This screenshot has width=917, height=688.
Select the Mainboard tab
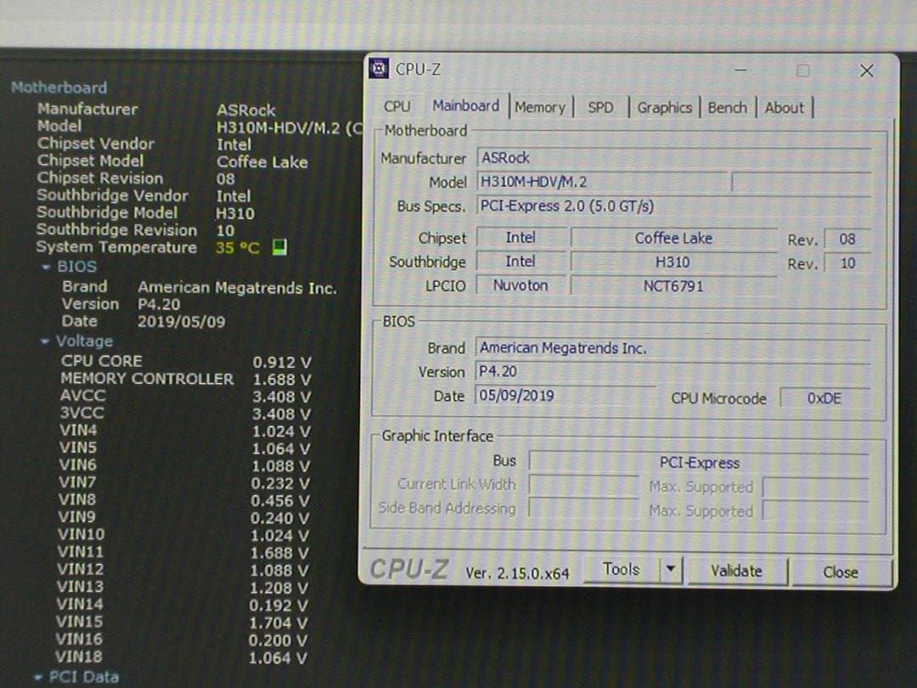(x=465, y=105)
